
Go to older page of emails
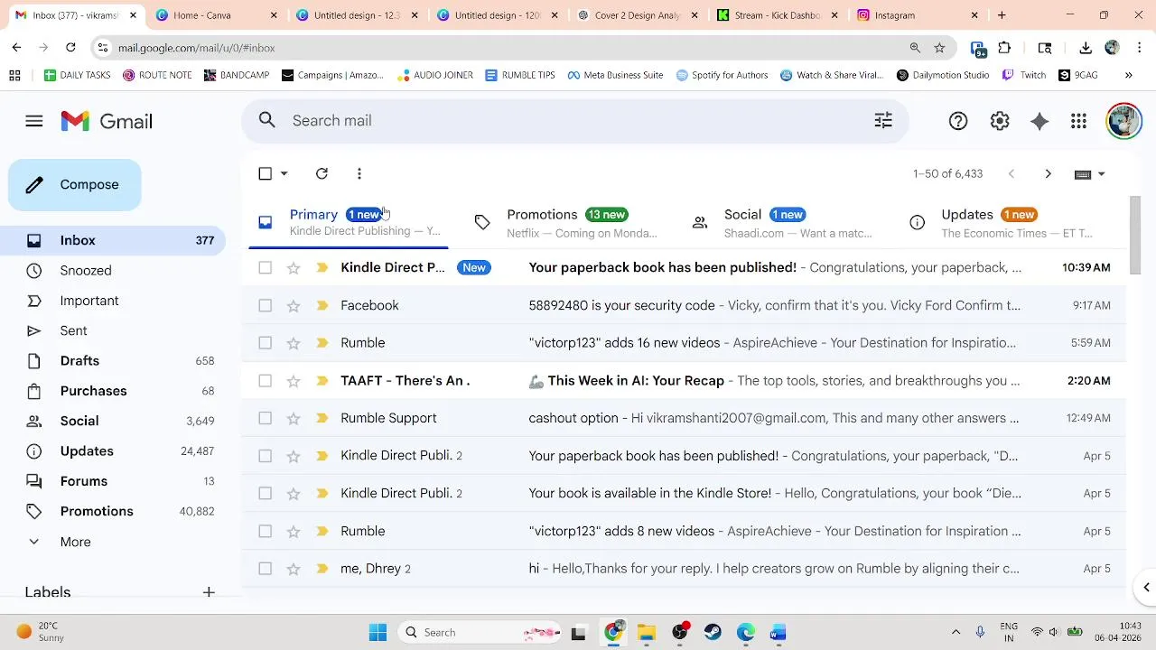point(1048,173)
